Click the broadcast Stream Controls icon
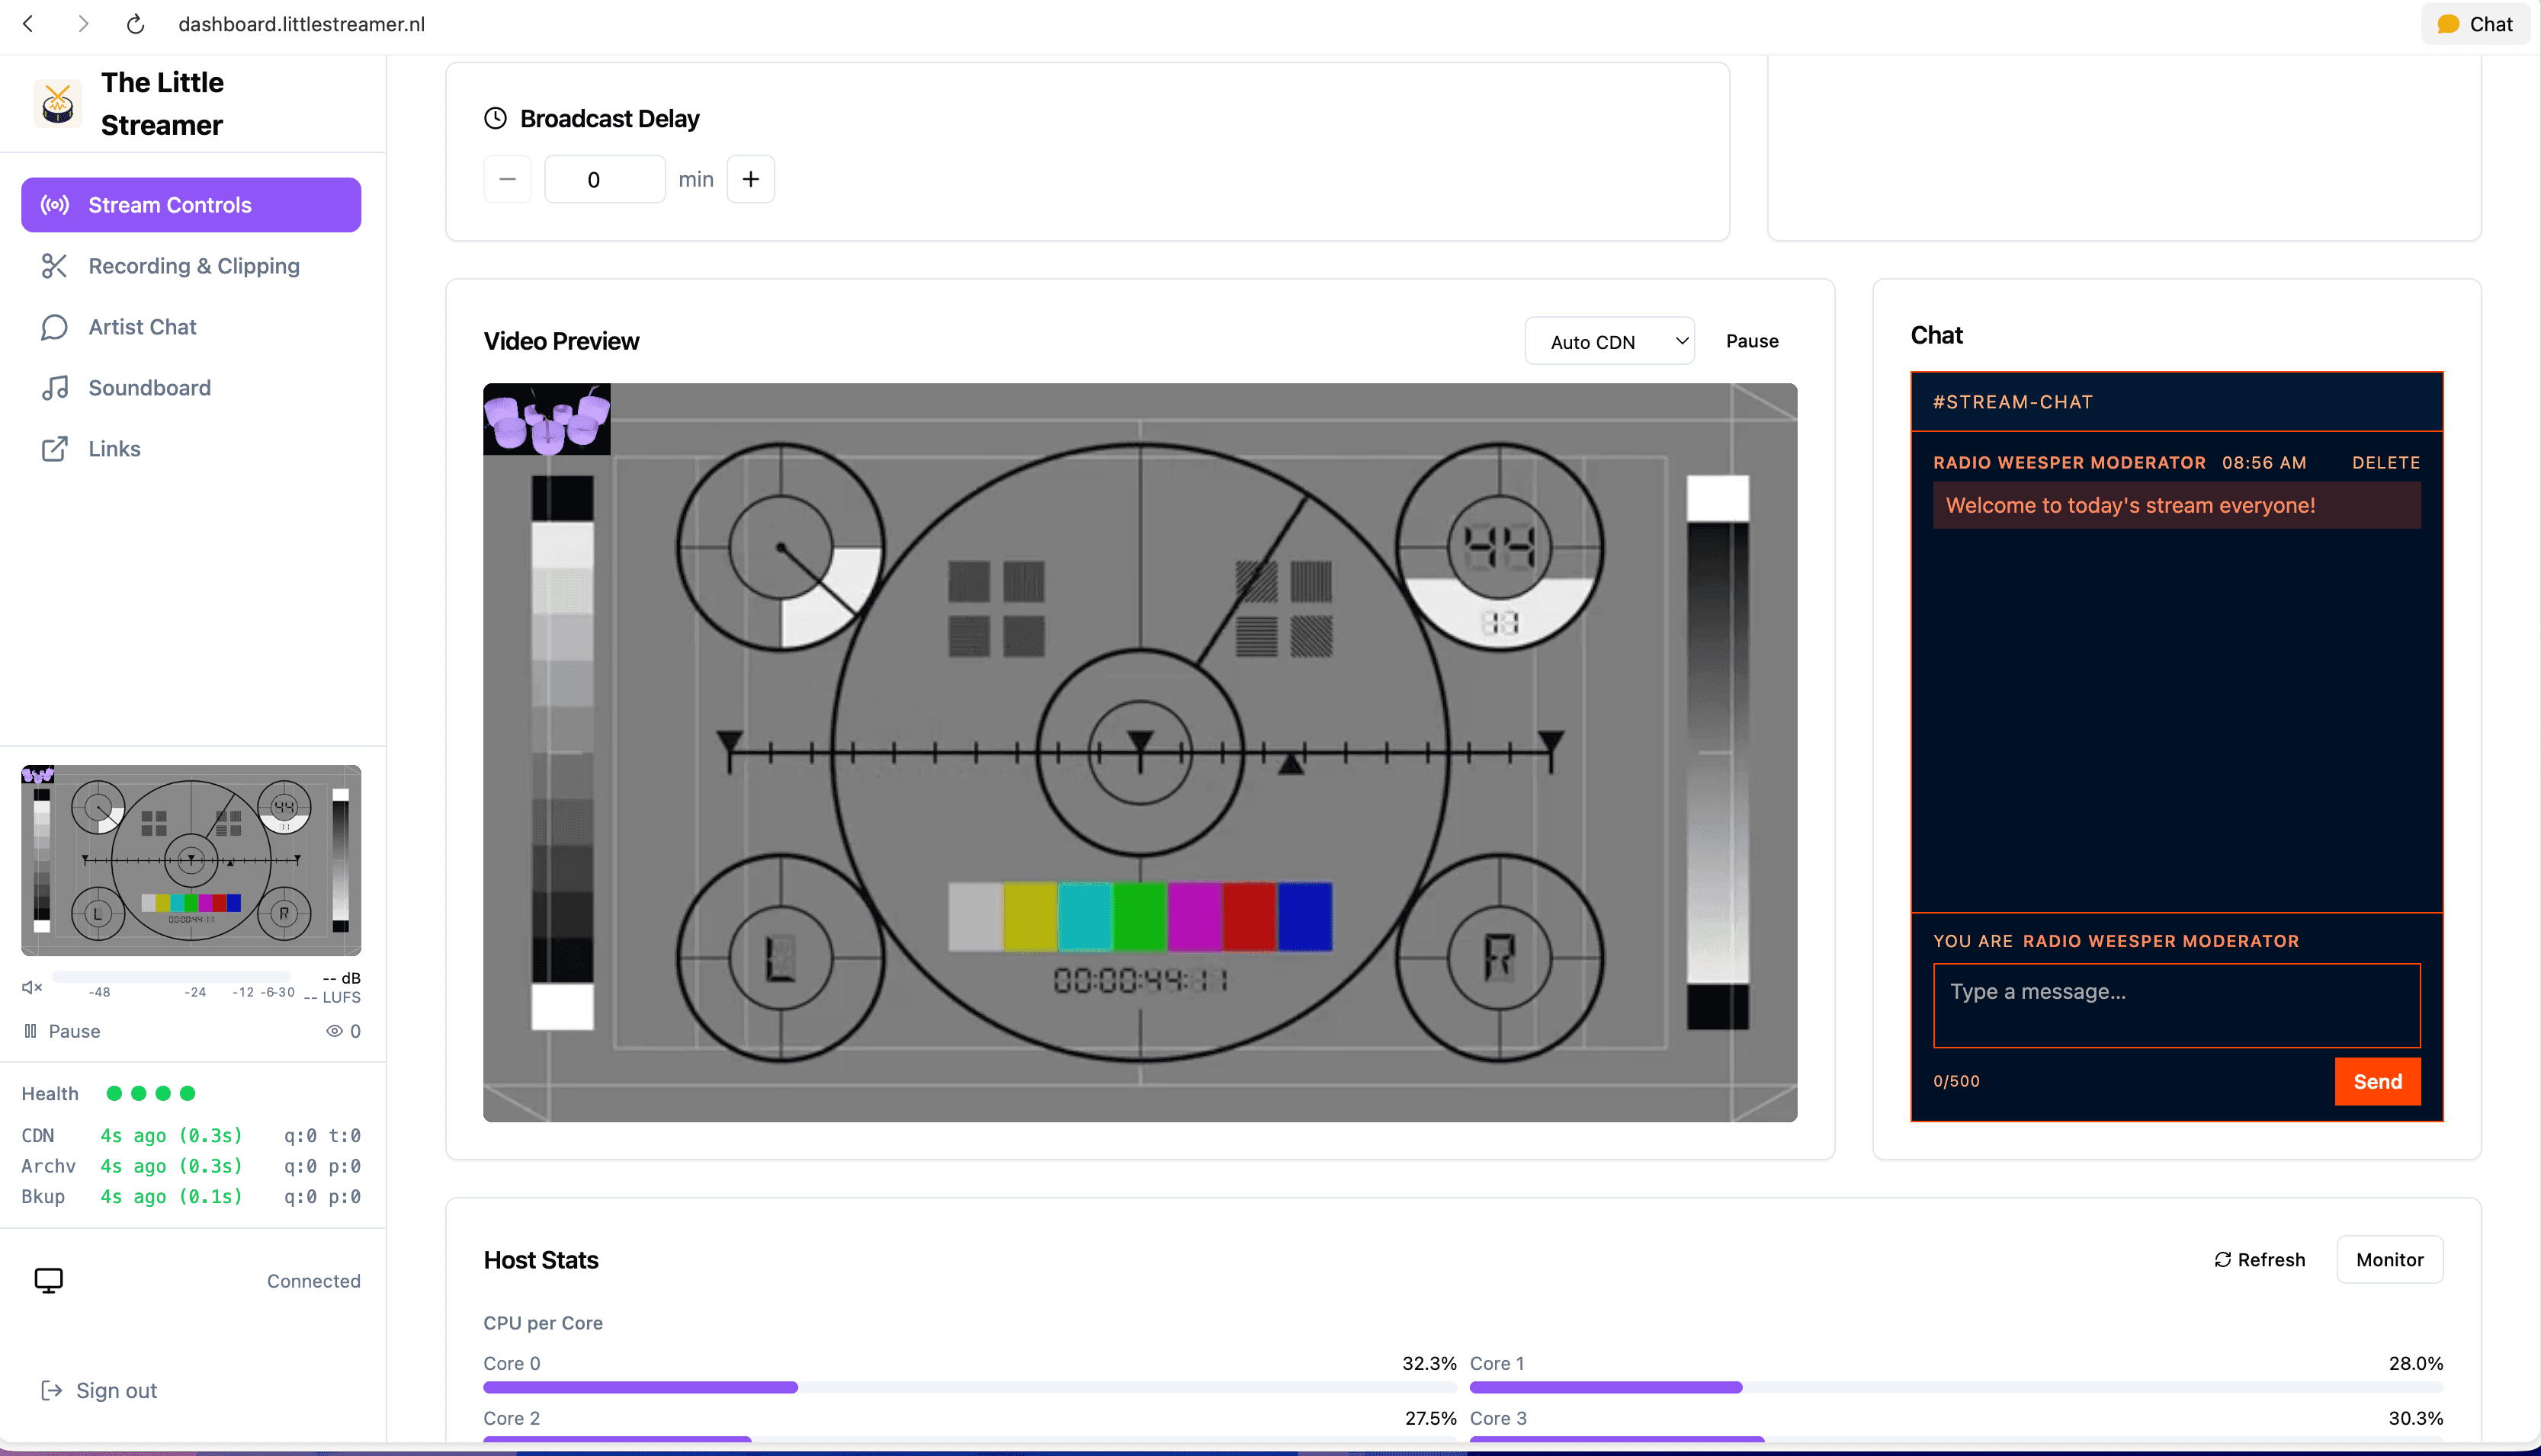2541x1456 pixels. coord(54,205)
